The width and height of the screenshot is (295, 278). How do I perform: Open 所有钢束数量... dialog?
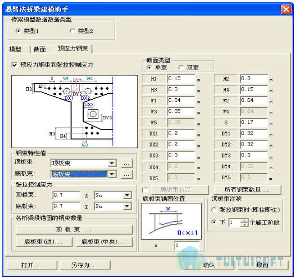(x=247, y=190)
